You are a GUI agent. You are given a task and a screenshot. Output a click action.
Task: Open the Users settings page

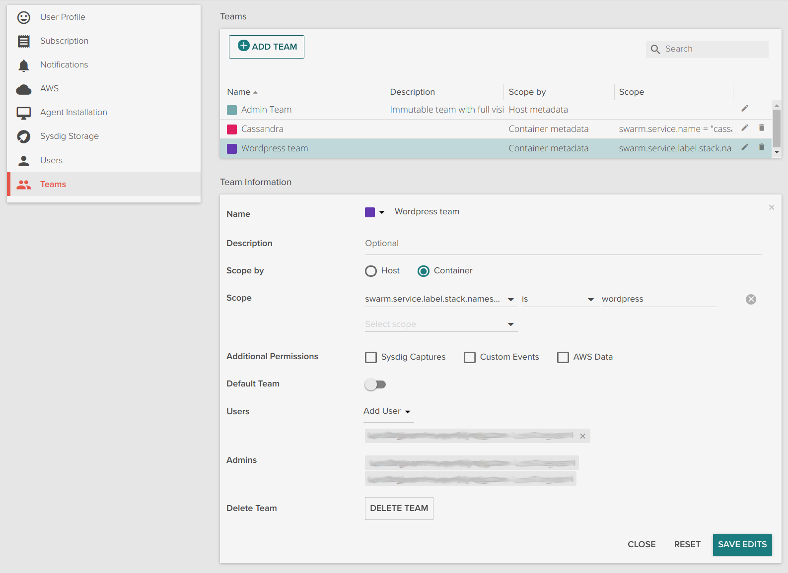tap(51, 161)
